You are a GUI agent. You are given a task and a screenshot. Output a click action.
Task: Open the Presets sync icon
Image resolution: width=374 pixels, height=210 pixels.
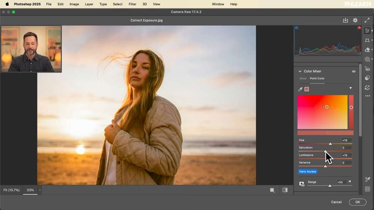(367, 87)
